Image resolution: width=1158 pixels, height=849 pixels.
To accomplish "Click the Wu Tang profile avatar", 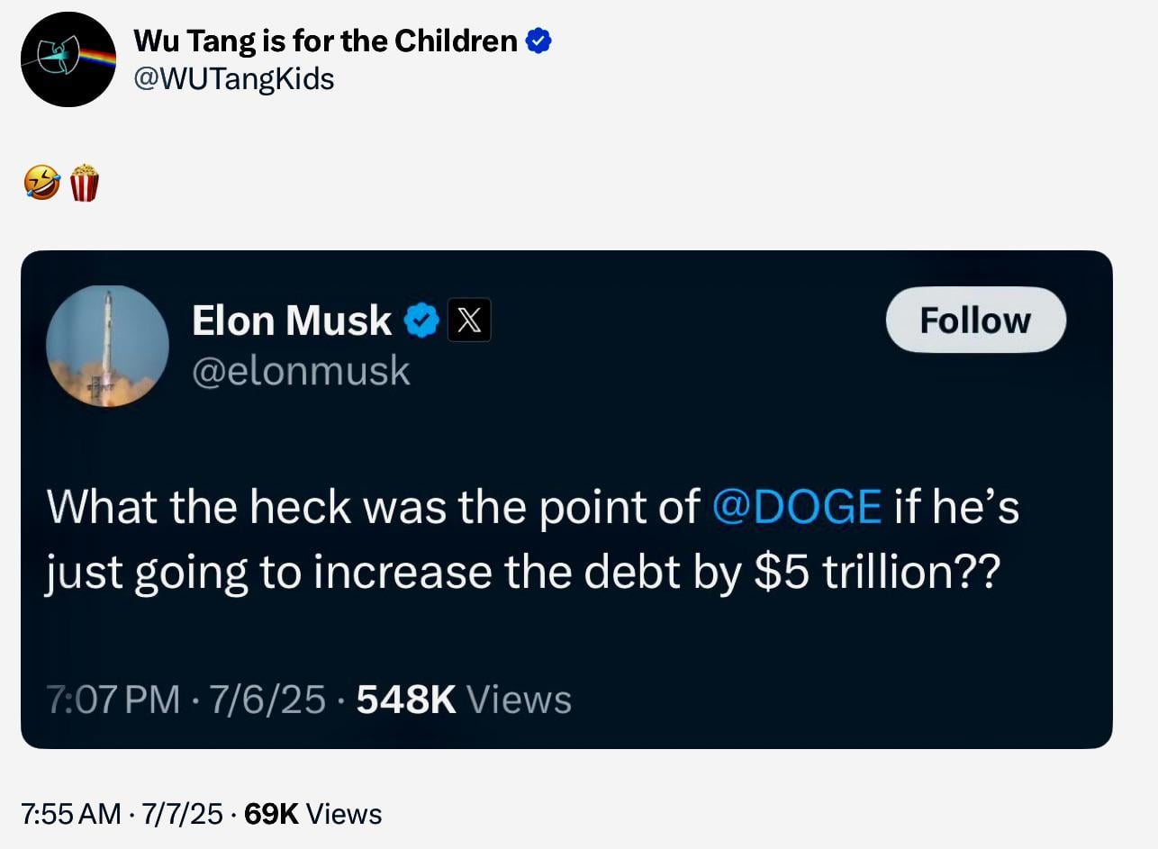I will pos(68,59).
